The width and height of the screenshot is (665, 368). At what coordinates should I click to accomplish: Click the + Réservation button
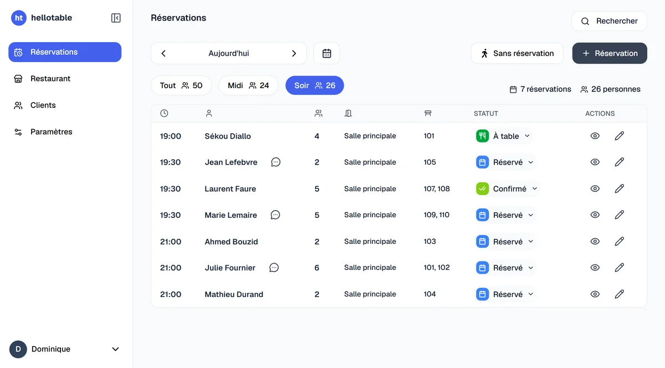(610, 53)
